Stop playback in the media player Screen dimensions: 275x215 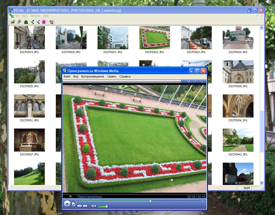[x=73, y=204]
